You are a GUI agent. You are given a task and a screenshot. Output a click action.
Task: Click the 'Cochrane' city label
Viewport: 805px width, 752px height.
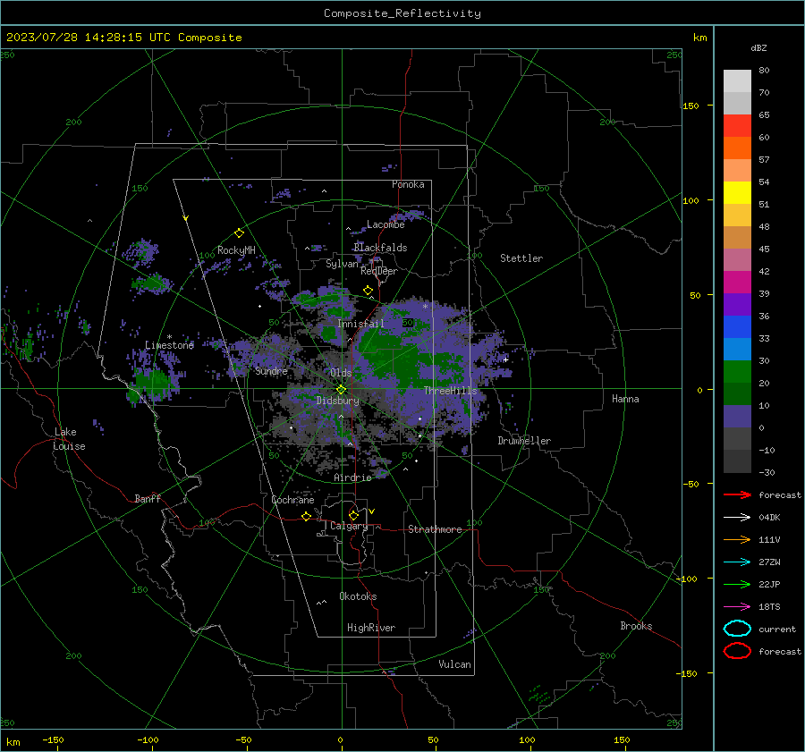(x=292, y=500)
